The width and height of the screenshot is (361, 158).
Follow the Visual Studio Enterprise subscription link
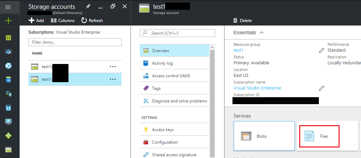click(257, 88)
